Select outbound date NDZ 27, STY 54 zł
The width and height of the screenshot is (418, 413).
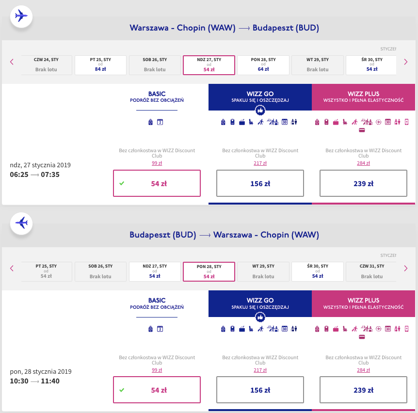coord(209,65)
